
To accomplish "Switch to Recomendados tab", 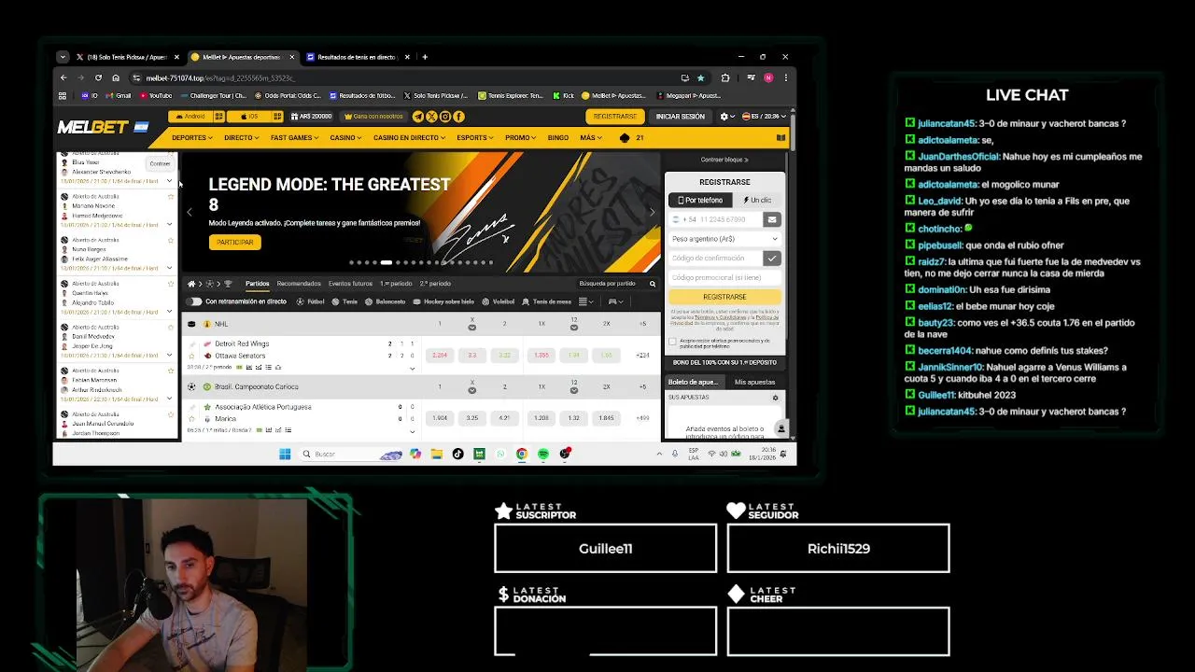I will point(299,284).
